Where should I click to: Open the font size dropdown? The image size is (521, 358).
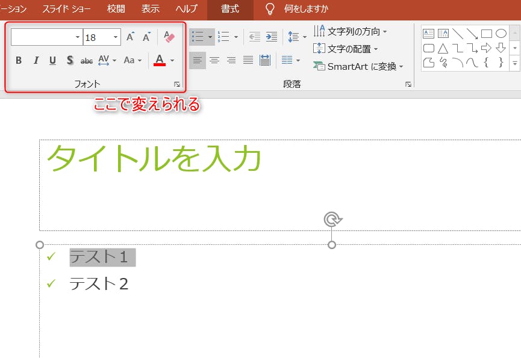(116, 37)
